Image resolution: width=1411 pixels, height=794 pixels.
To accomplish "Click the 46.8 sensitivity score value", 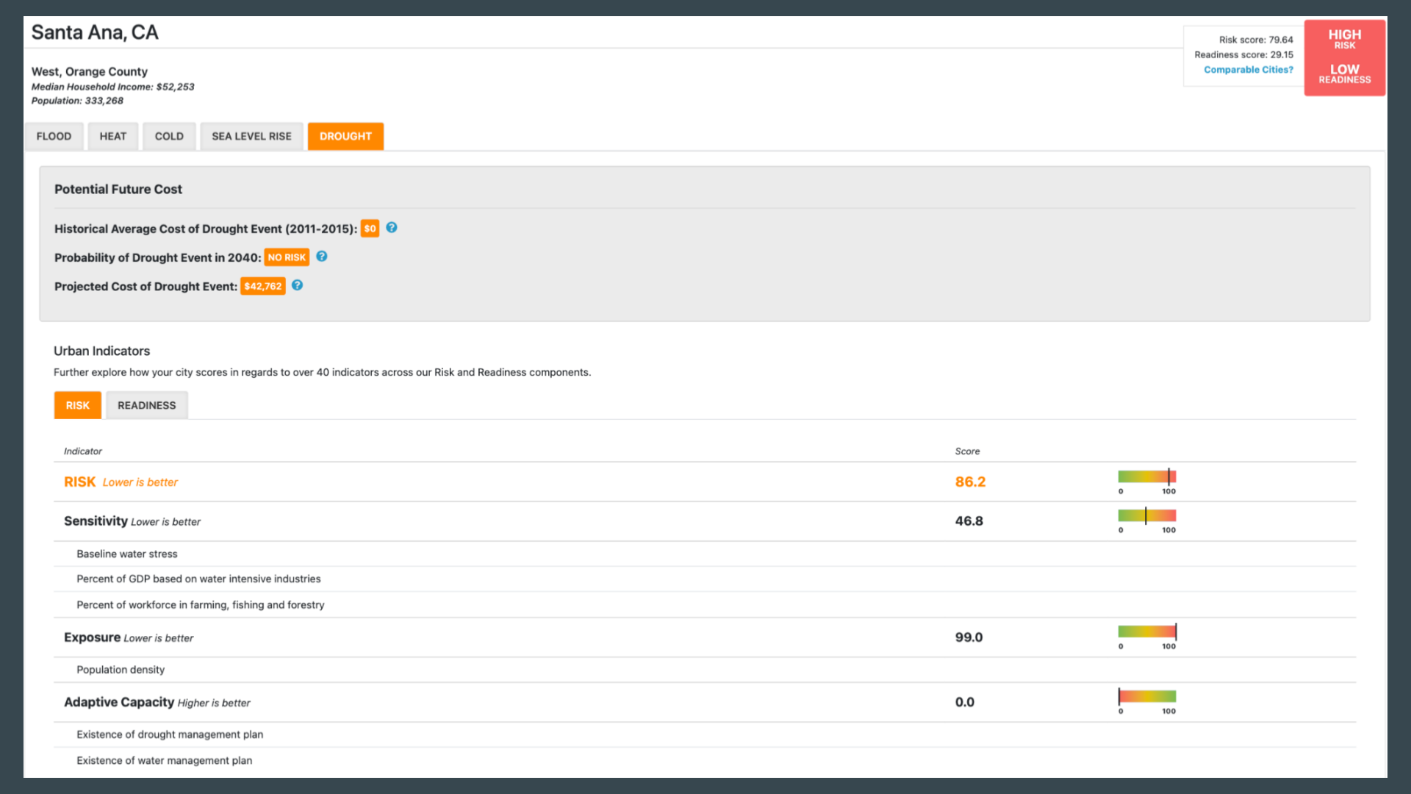I will 969,521.
